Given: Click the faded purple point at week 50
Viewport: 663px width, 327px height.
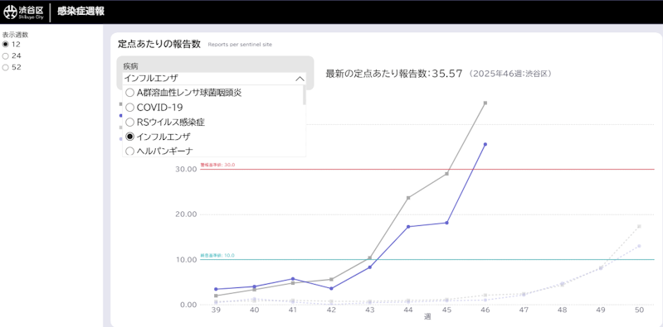Looking at the screenshot, I should (x=639, y=246).
